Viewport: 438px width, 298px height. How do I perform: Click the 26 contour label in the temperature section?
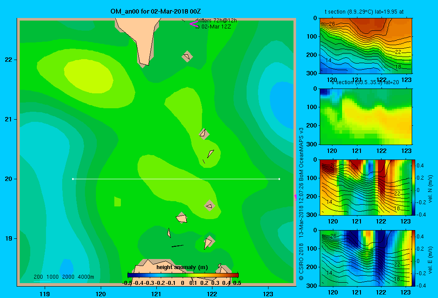332,24
